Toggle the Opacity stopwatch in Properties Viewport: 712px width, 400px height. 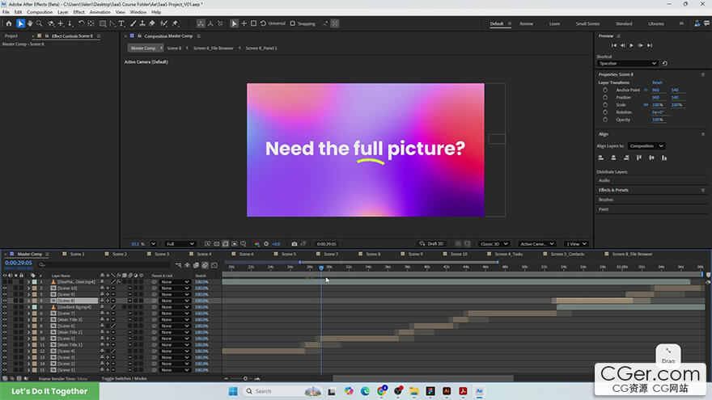[605, 120]
